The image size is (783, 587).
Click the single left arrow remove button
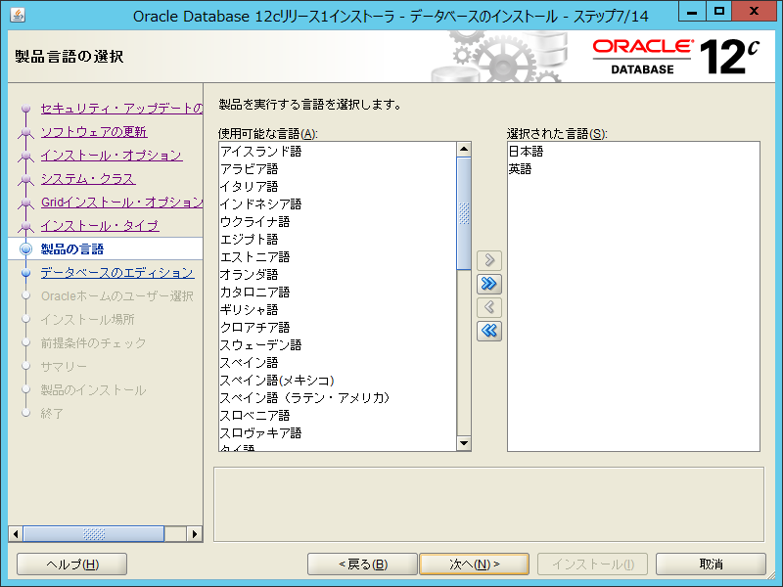(x=489, y=307)
